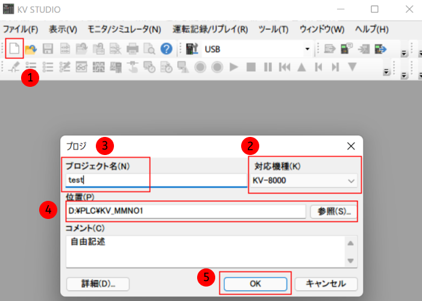Open print preview page-with-magnifier icon
Viewport: 422px width, 301px height.
coord(150,49)
